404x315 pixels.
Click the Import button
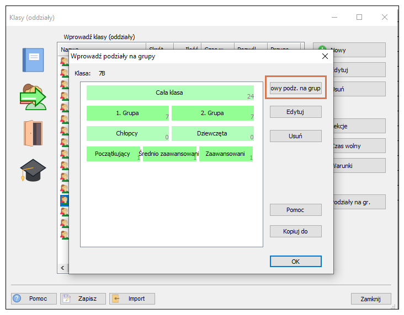[x=132, y=298]
